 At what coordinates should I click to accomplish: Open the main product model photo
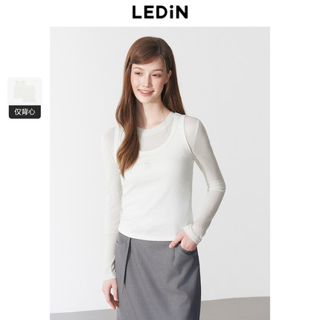coord(160,173)
